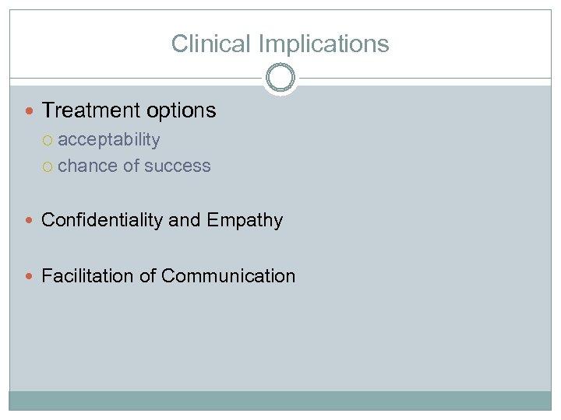
Task: Click the bullet beside Confidentiality and Empathy
Action: coord(31,221)
